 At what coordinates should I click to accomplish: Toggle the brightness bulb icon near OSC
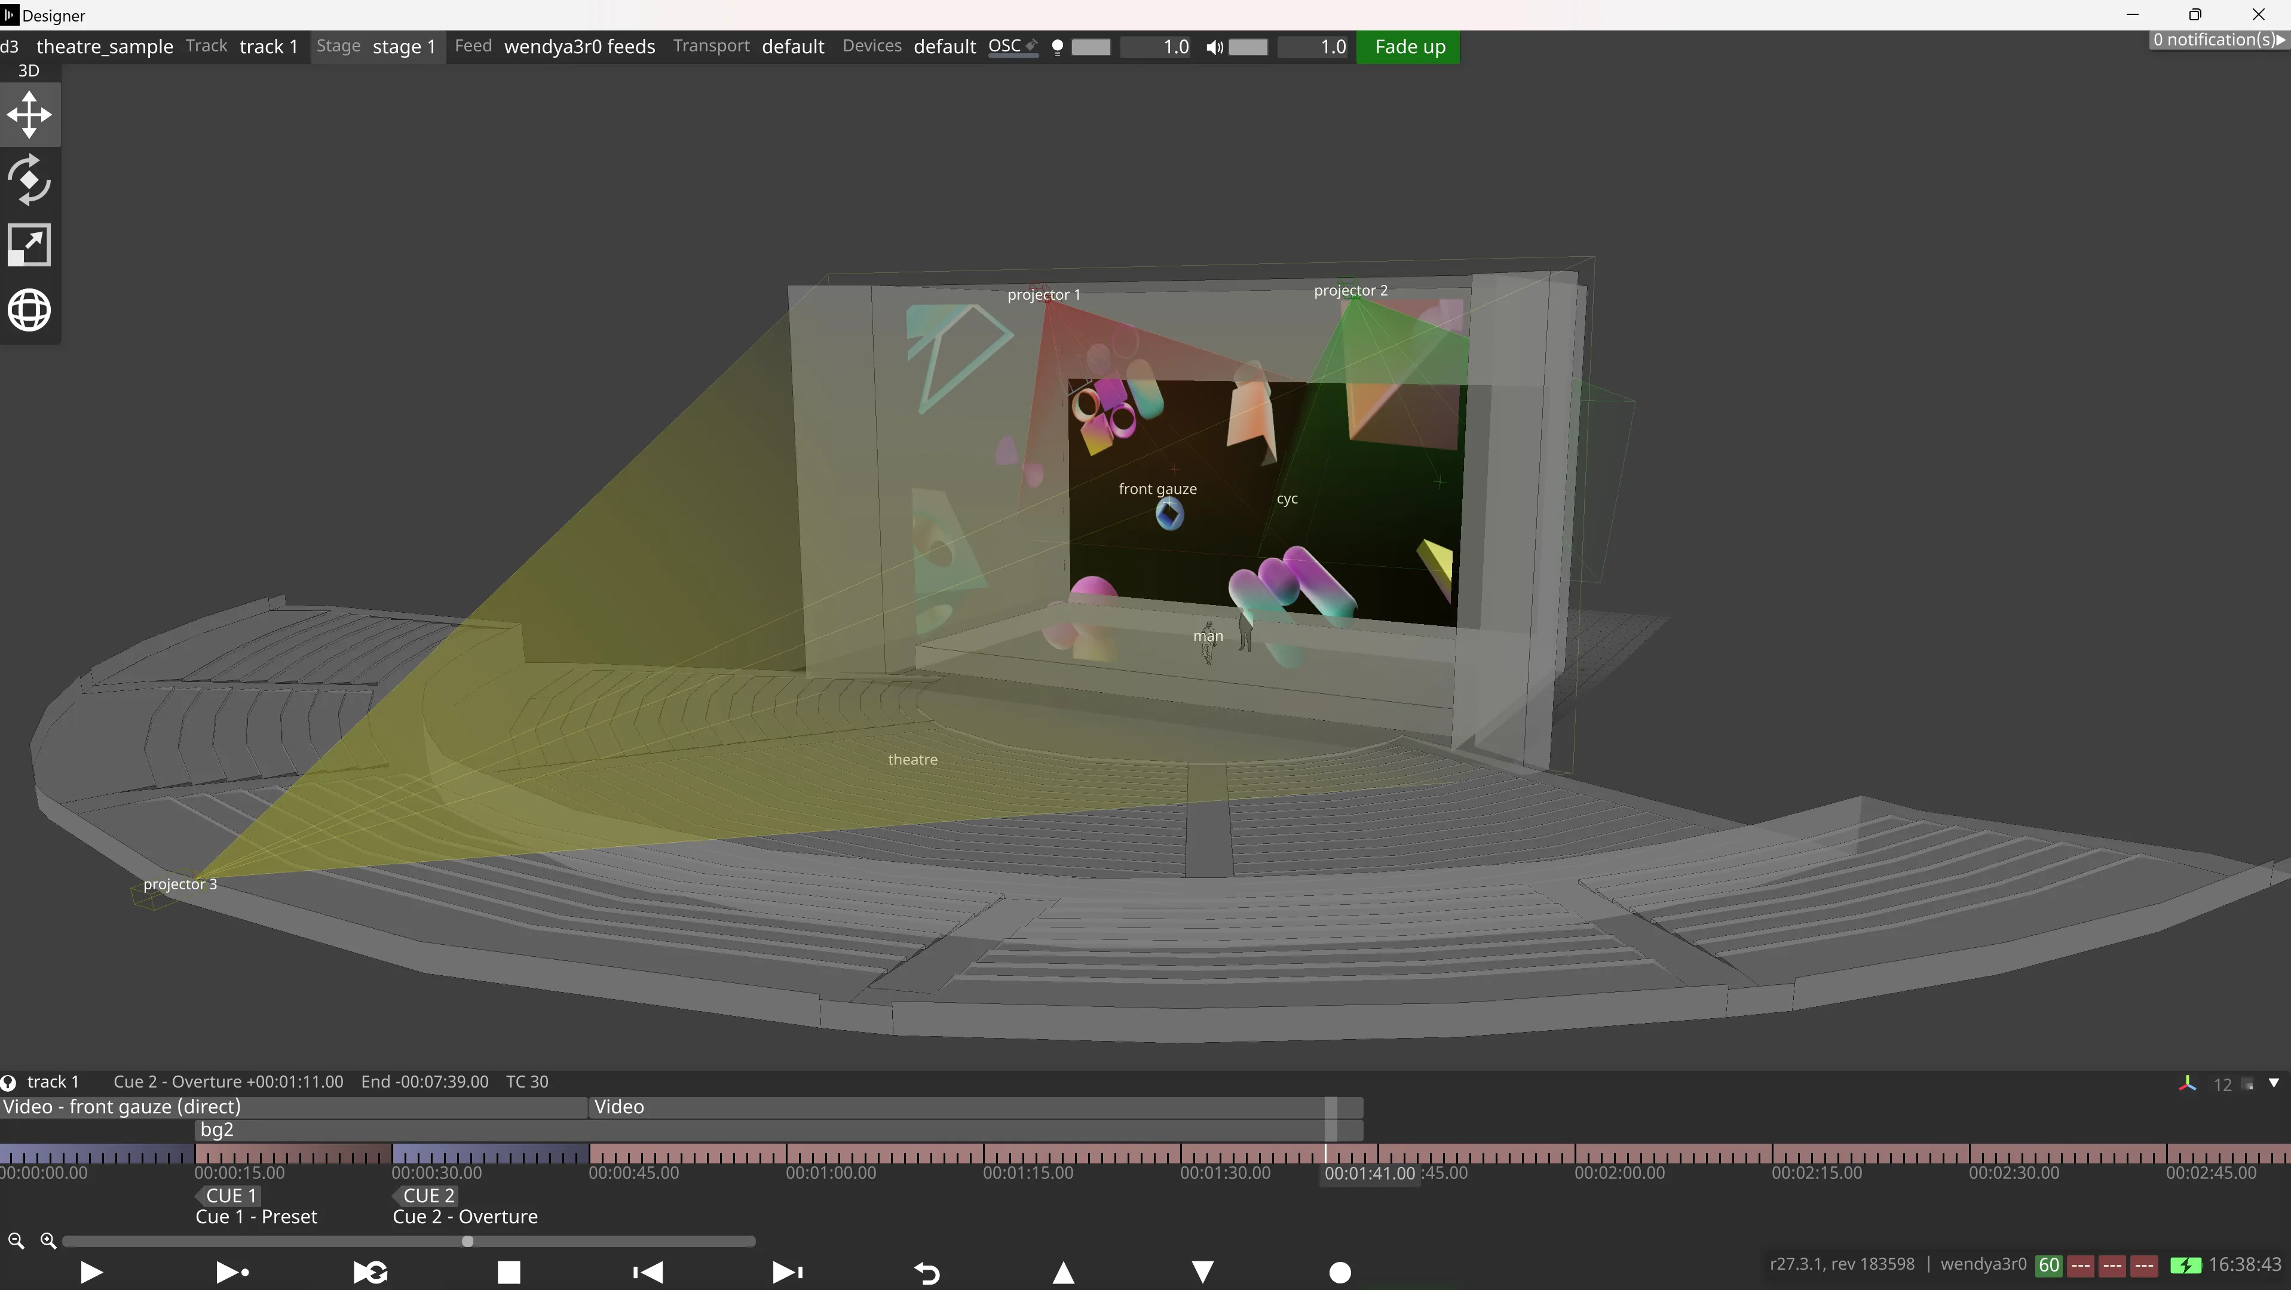tap(1058, 47)
